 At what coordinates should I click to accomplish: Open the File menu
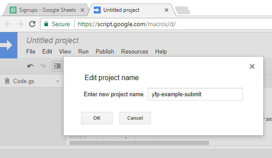coord(31,51)
